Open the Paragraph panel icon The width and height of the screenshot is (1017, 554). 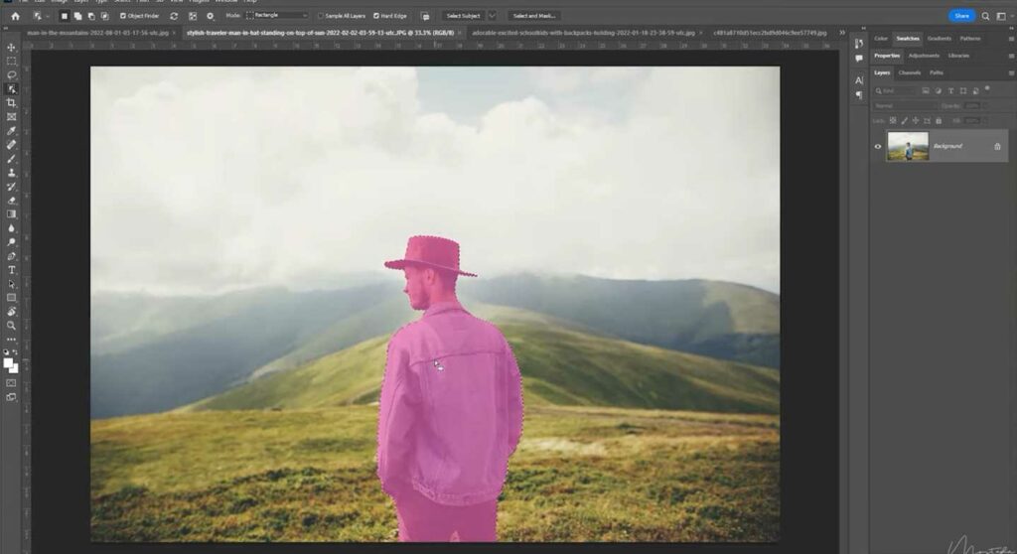click(x=859, y=95)
